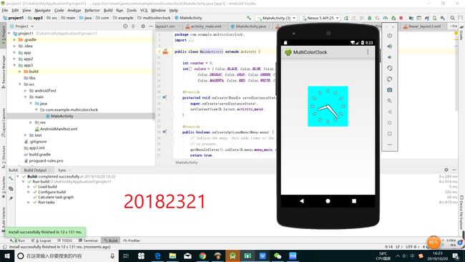Expand the Run tasks build node
This screenshot has height=262, width=465.
(29, 202)
